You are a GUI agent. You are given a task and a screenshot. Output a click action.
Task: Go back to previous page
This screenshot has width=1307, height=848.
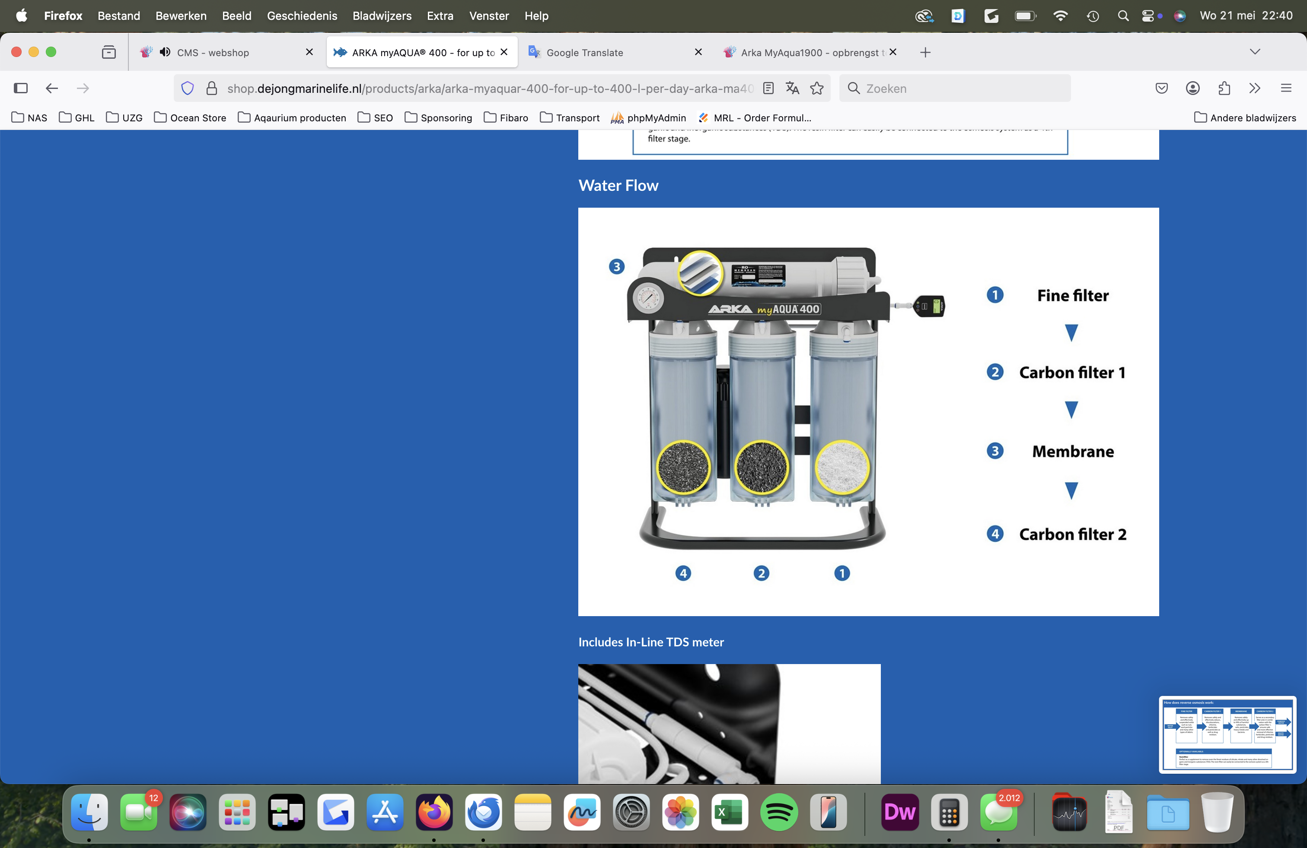[51, 89]
